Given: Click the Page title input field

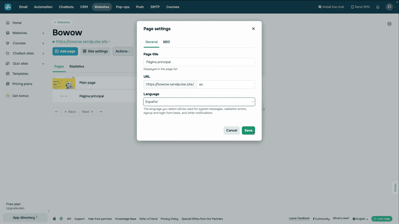Looking at the screenshot, I should point(199,62).
